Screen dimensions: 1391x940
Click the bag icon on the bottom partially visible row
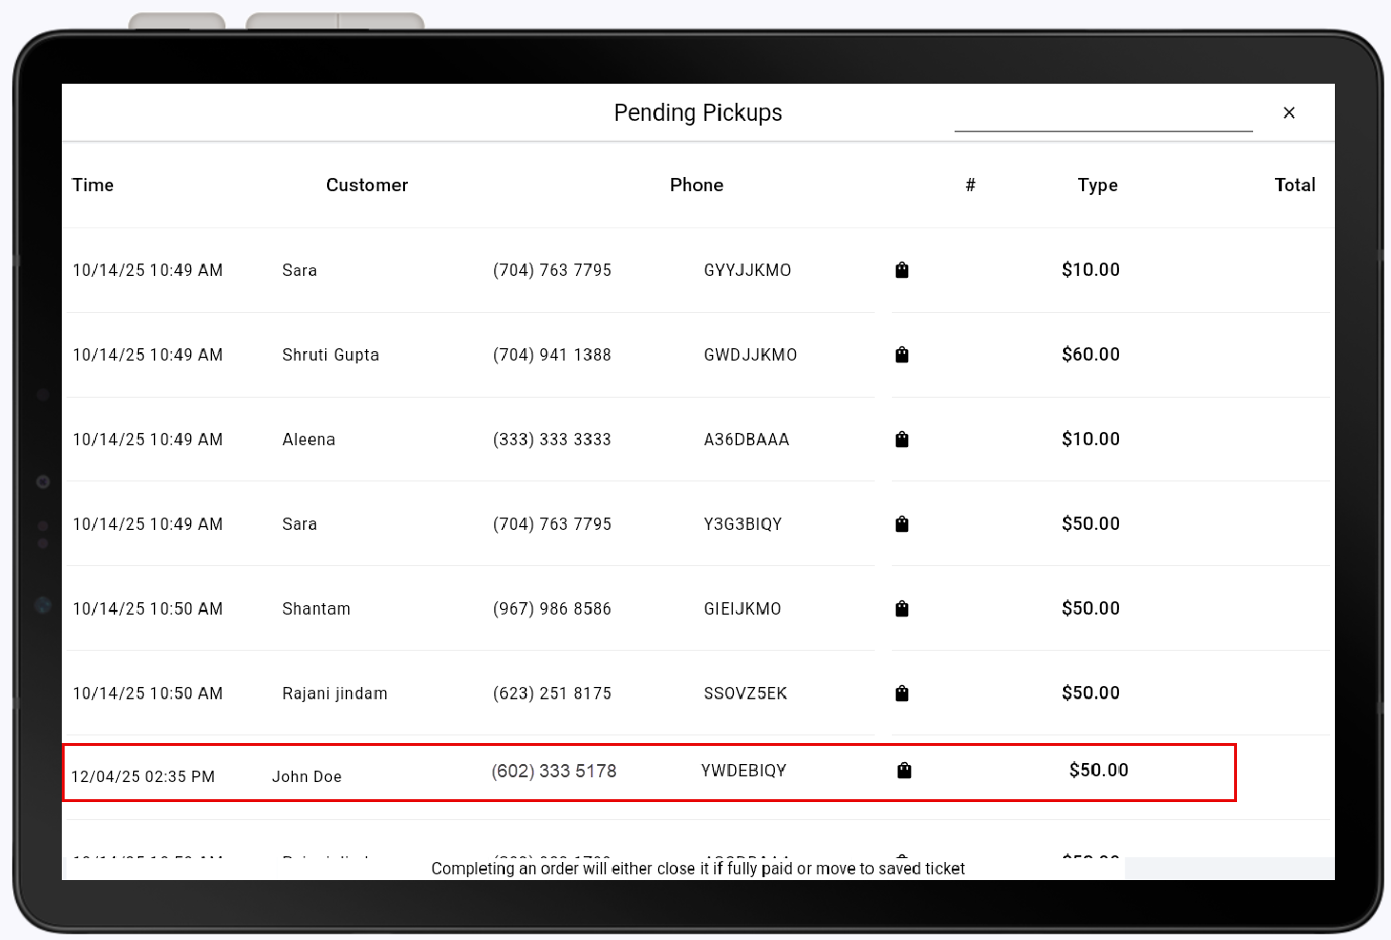point(903,854)
